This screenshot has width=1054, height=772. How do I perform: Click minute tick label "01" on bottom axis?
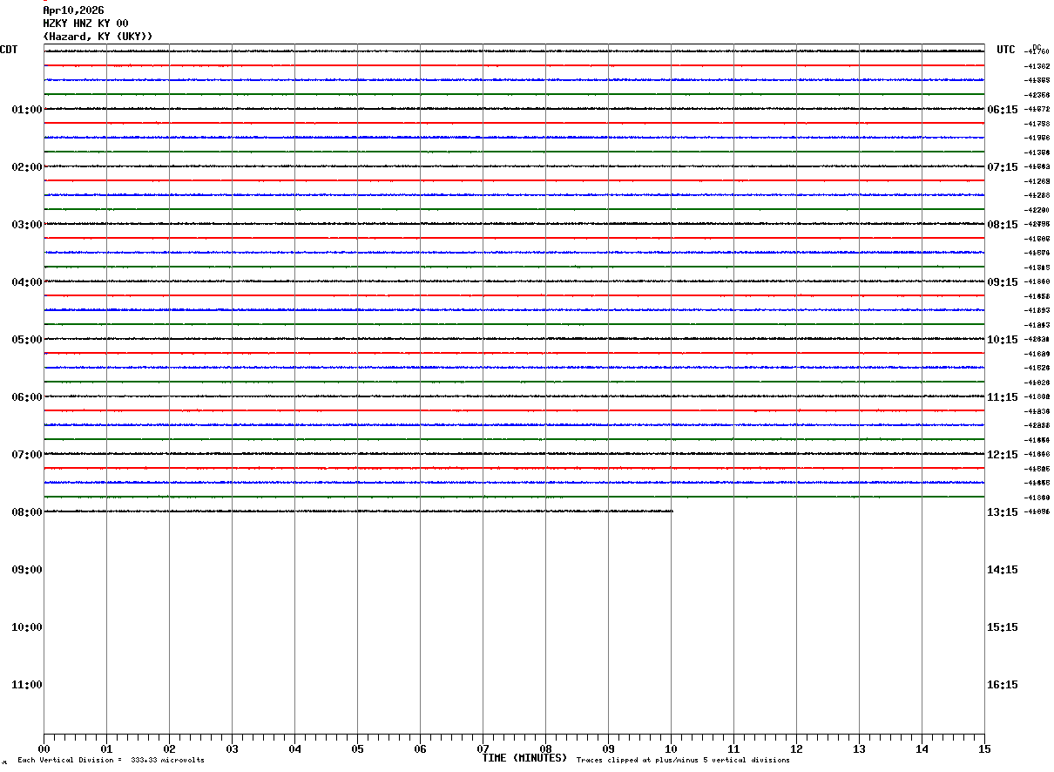106,749
